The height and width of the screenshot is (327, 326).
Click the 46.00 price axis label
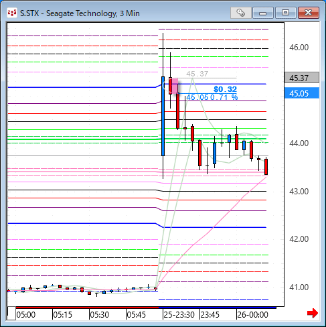[299, 48]
